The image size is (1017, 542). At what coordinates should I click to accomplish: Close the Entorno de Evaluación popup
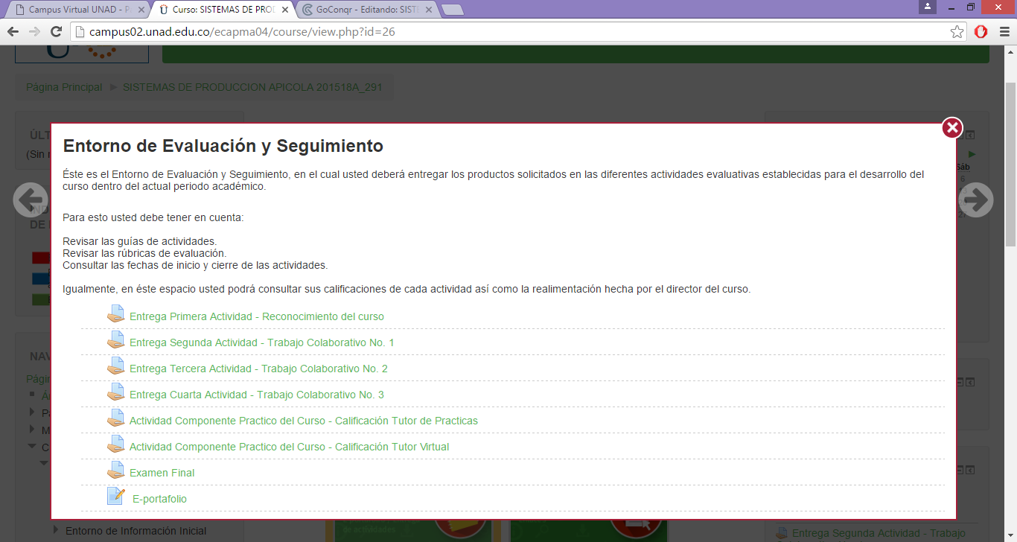tap(952, 128)
